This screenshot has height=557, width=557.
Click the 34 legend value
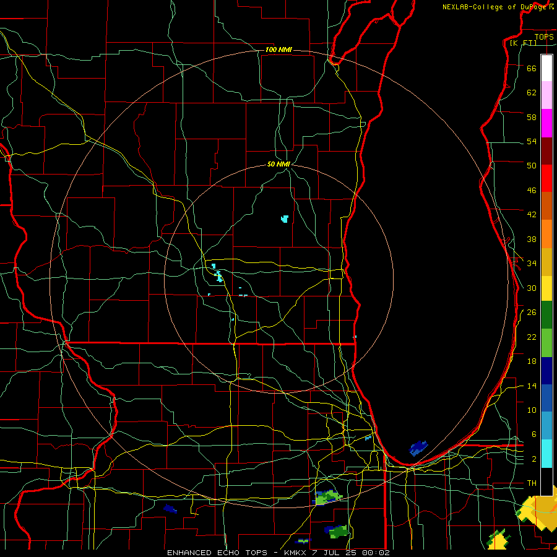(532, 264)
